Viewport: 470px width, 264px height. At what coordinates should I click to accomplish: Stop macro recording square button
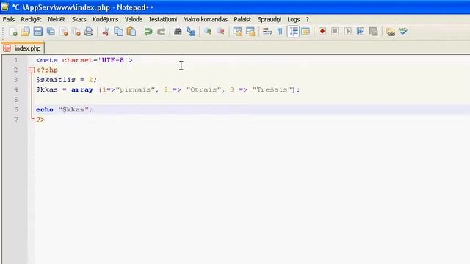tap(335, 31)
